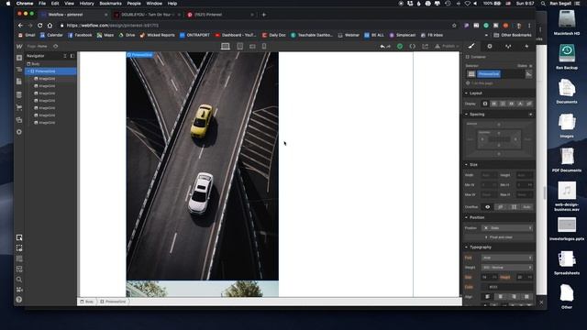
Task: Open the States dropdown
Action: (525, 66)
